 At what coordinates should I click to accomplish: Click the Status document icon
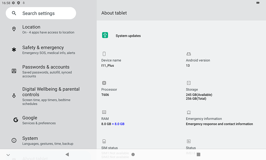click(189, 141)
